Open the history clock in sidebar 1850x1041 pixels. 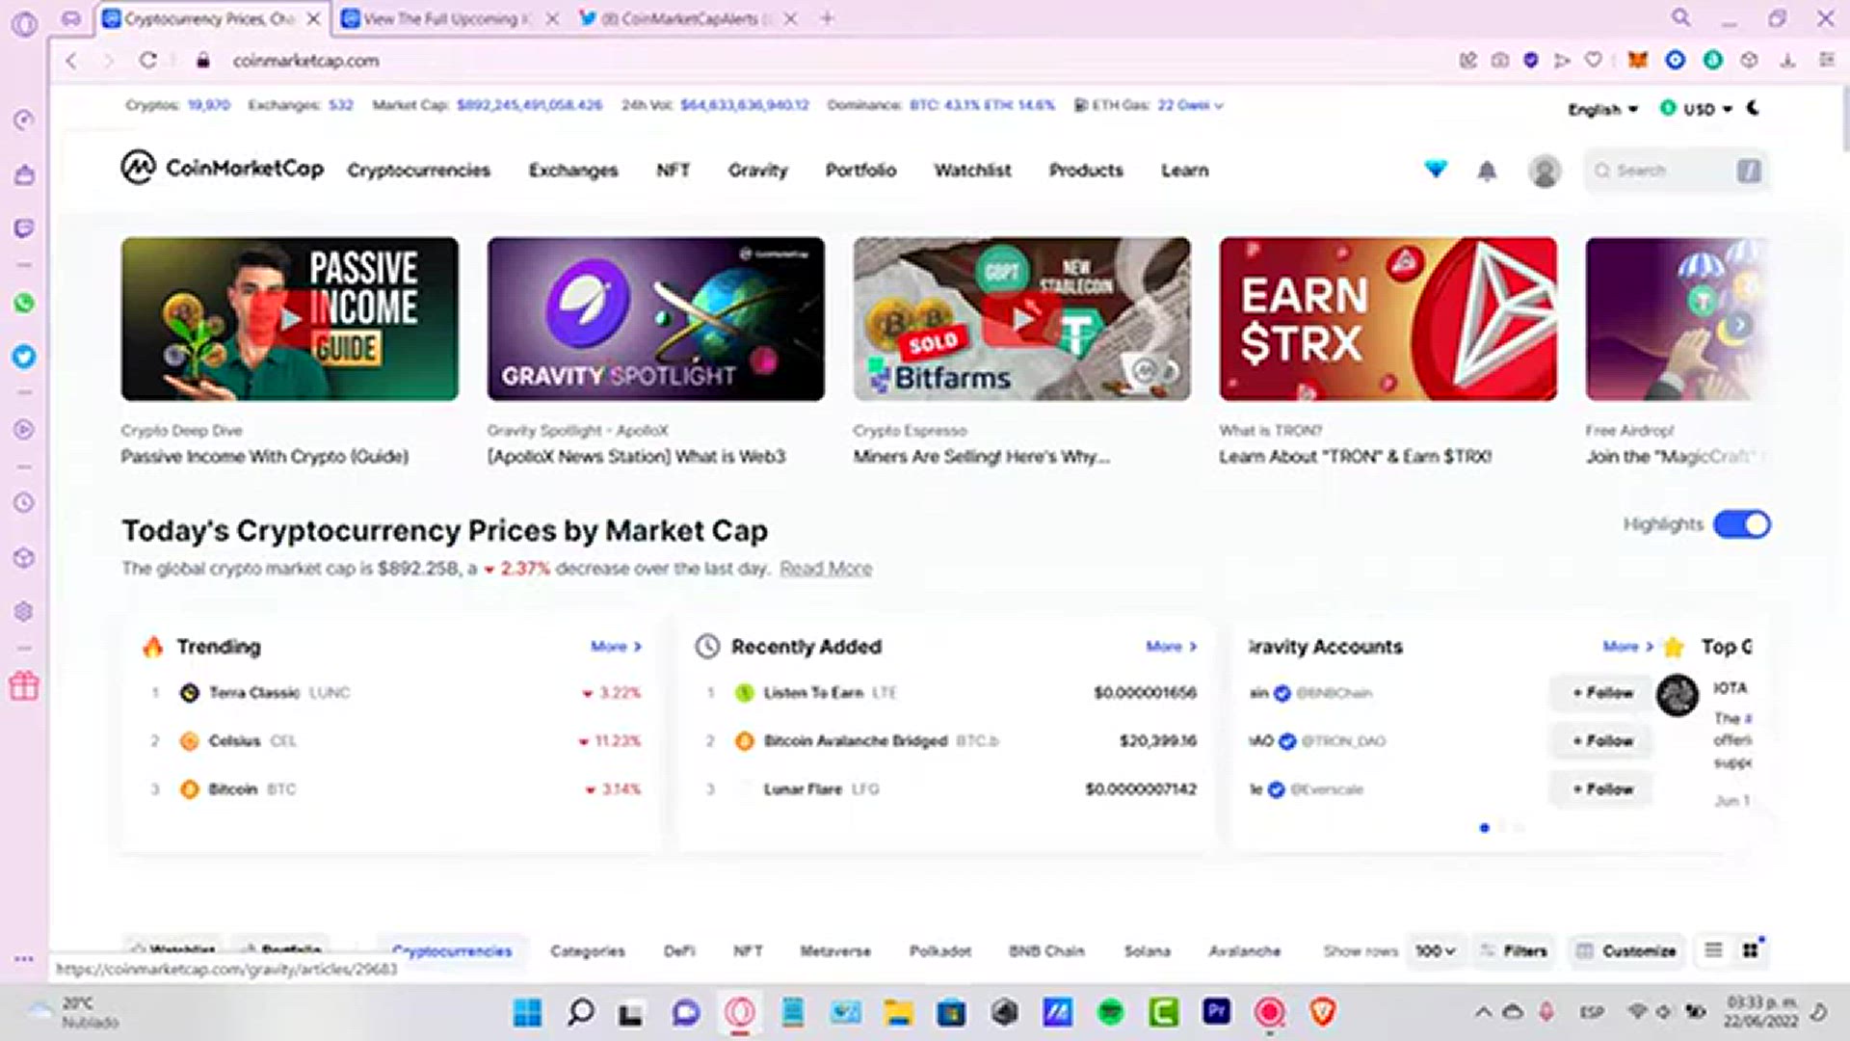24,502
